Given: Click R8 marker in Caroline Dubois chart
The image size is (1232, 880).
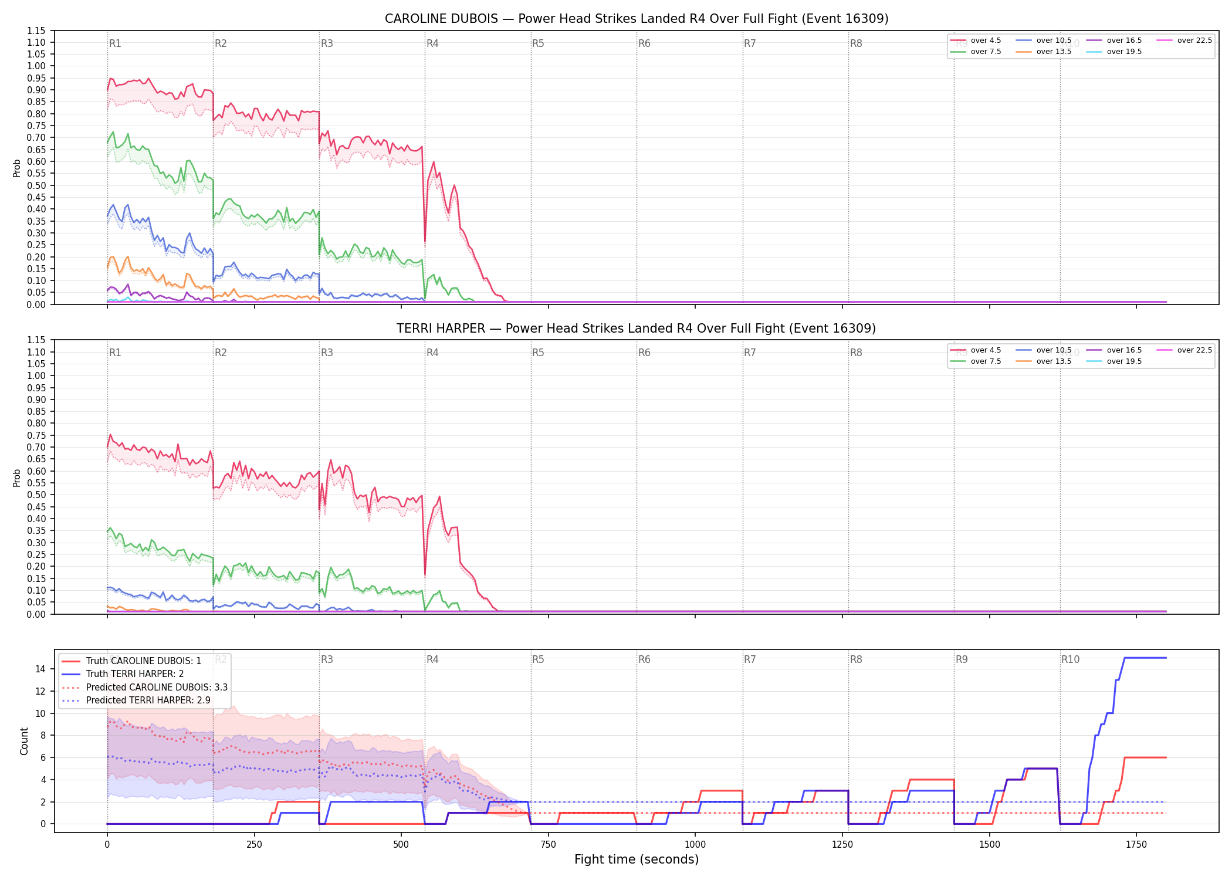Looking at the screenshot, I should tap(856, 43).
